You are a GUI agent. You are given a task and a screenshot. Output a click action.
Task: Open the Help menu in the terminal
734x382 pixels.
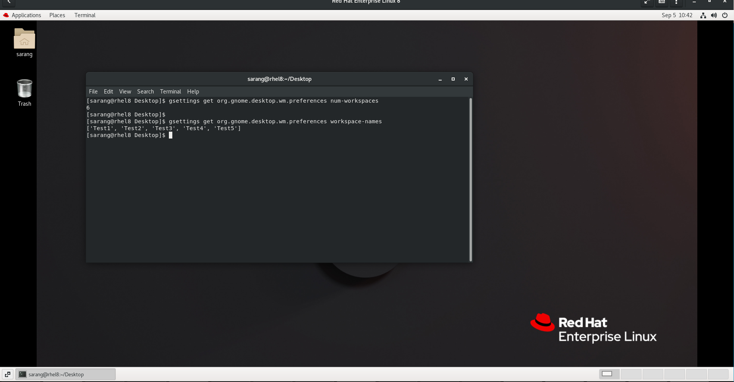click(193, 92)
